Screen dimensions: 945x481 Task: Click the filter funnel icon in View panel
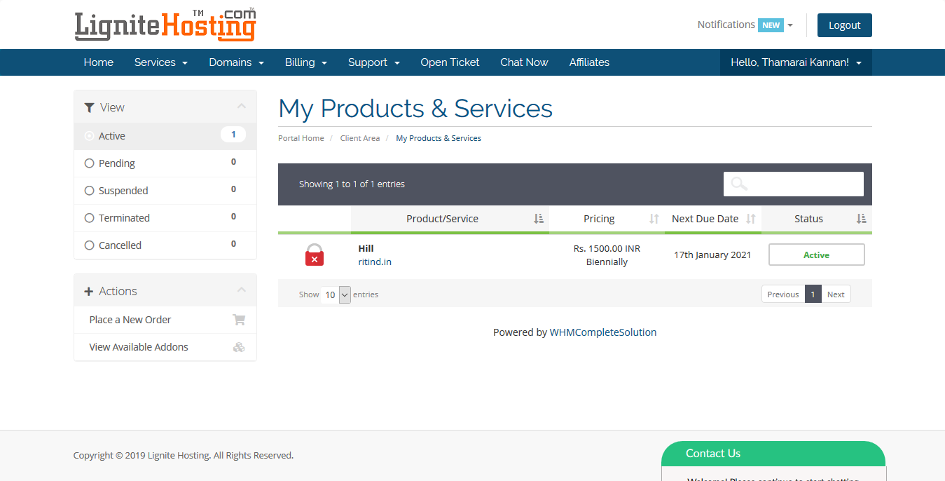pyautogui.click(x=89, y=107)
